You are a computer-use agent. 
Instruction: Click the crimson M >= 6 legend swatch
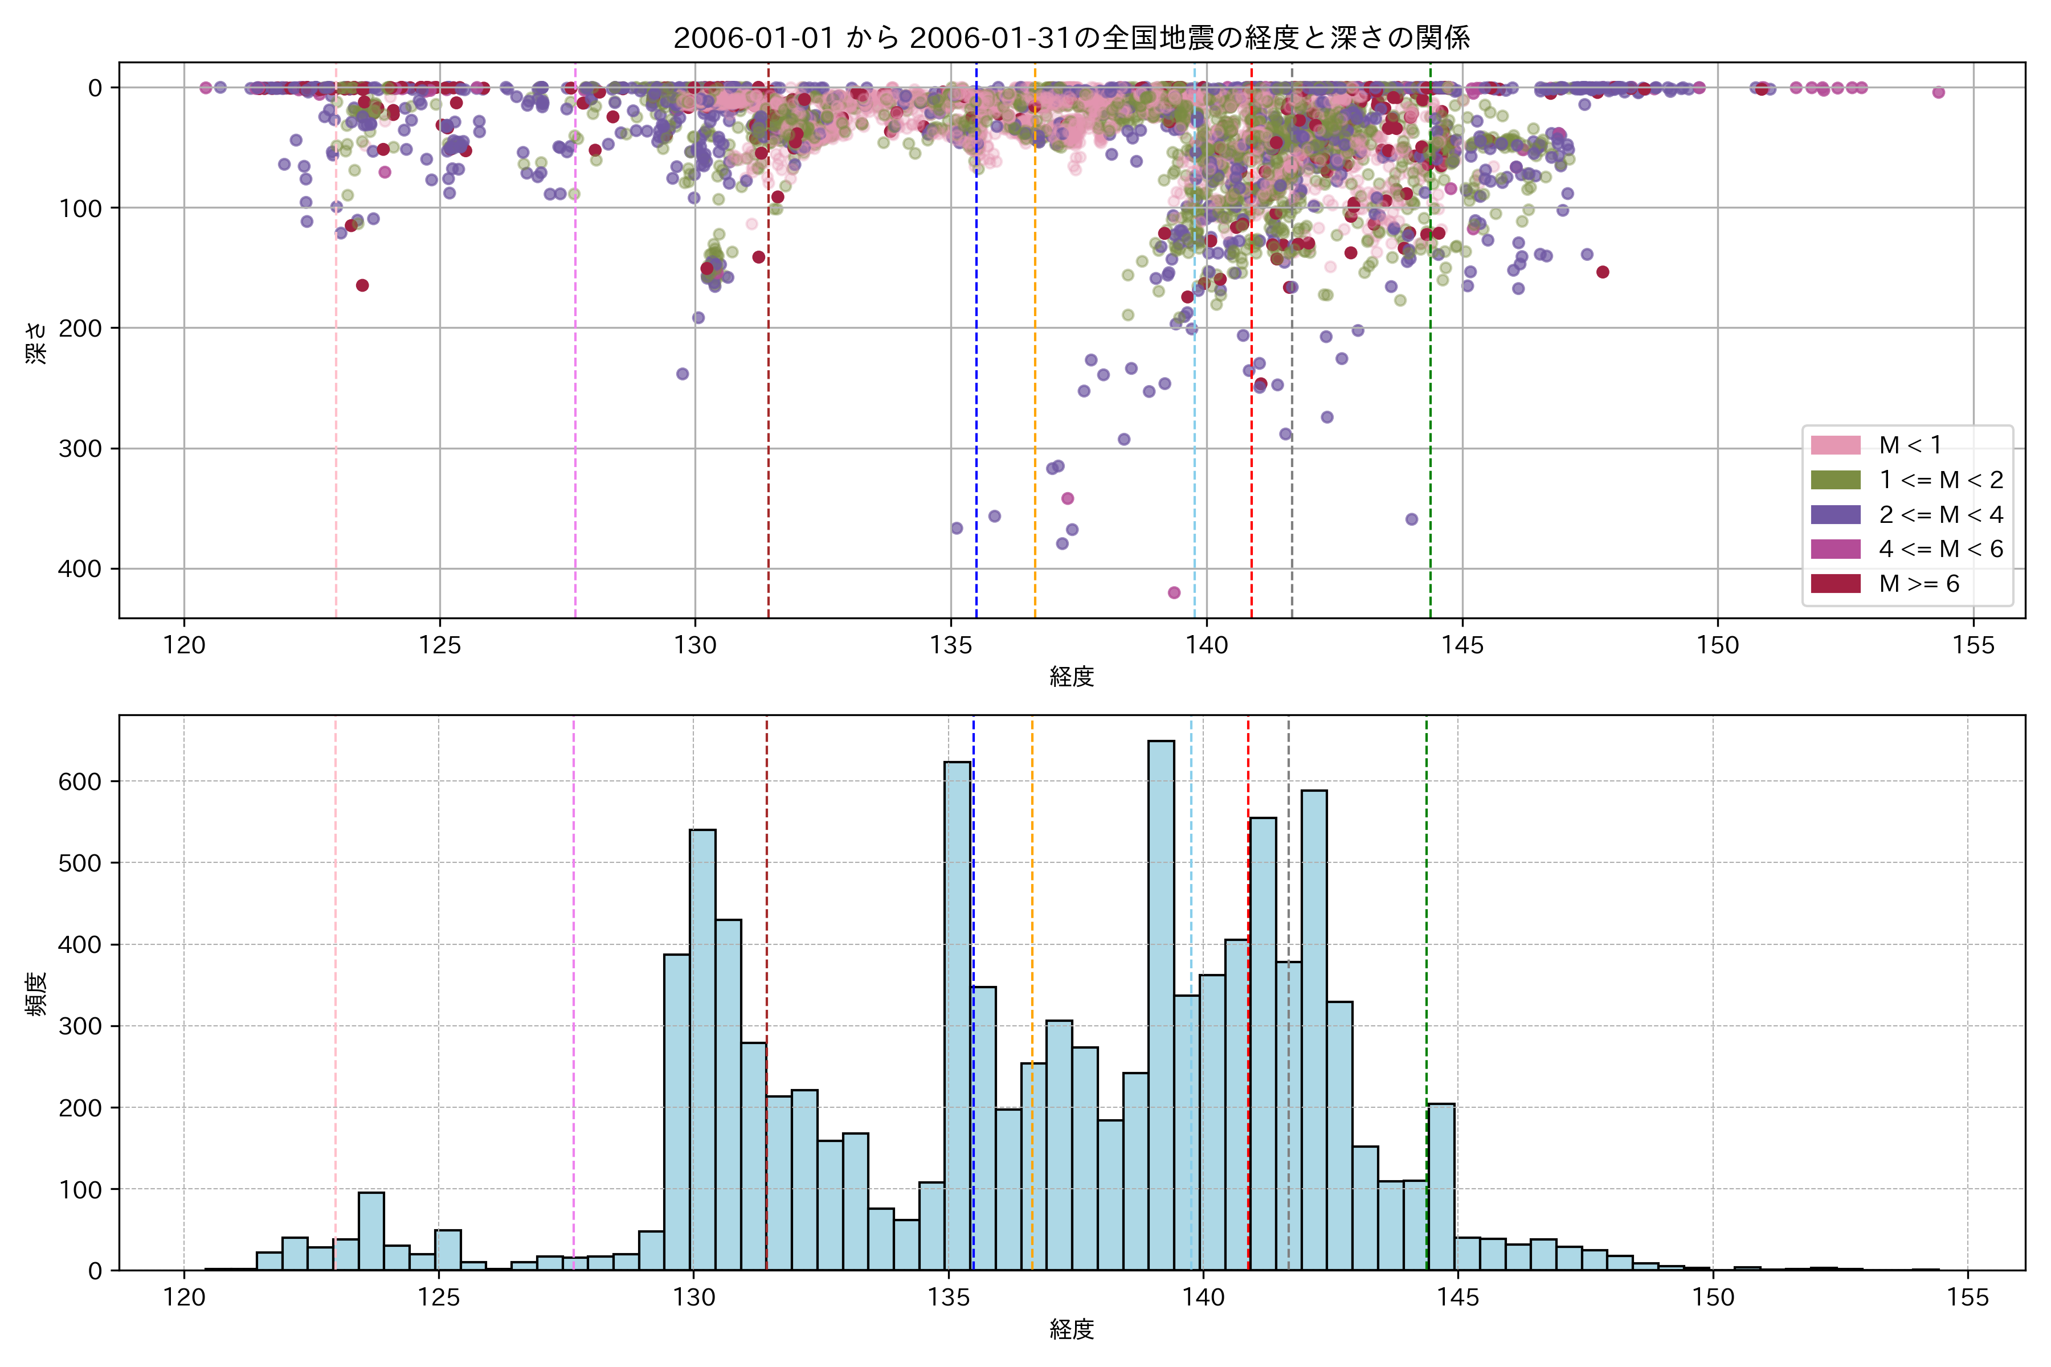coord(1835,583)
